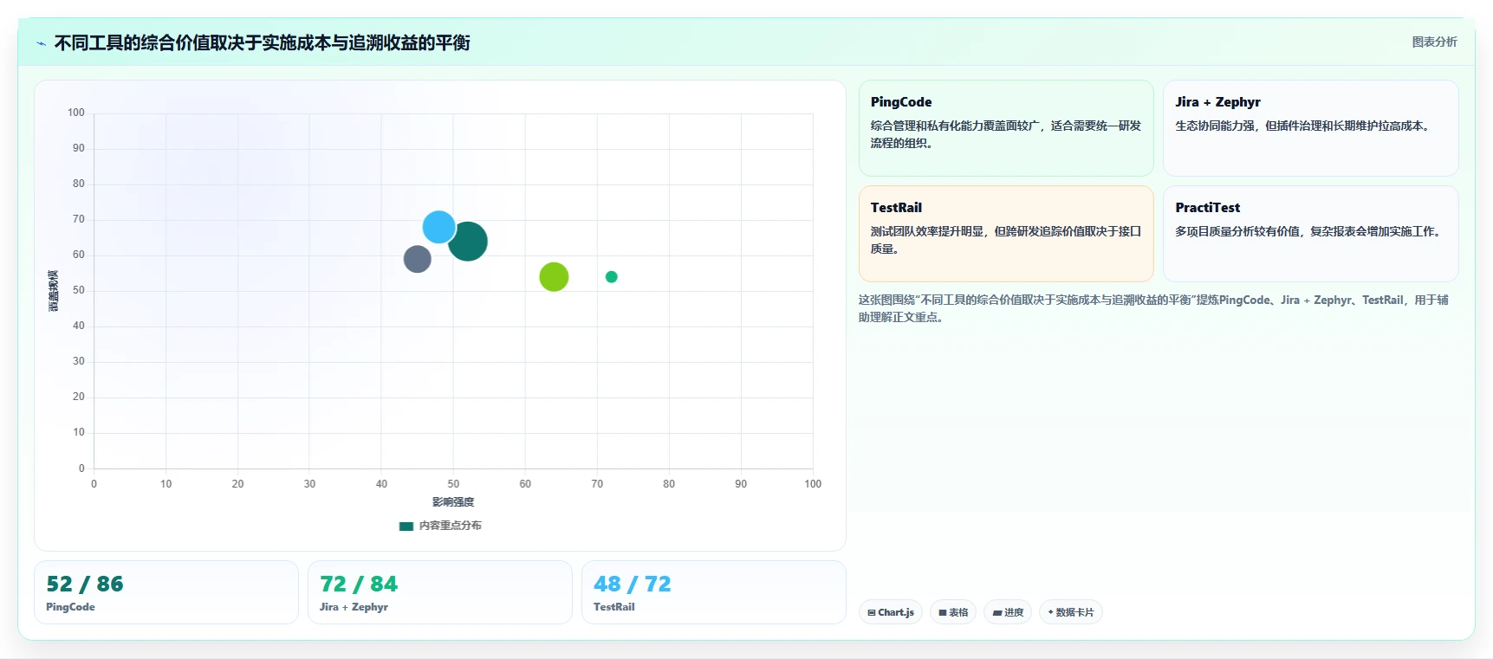The width and height of the screenshot is (1493, 659).
Task: Click the lime green bubble
Action: [554, 277]
